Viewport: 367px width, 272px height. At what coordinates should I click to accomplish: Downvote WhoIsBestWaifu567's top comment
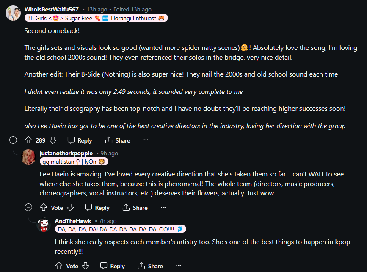pos(53,140)
